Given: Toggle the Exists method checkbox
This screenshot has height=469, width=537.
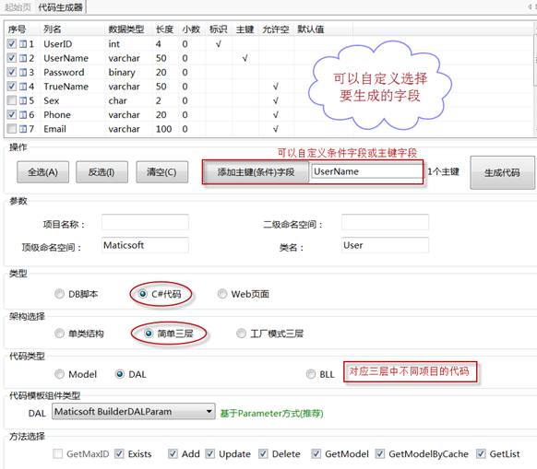Looking at the screenshot, I should [x=119, y=453].
